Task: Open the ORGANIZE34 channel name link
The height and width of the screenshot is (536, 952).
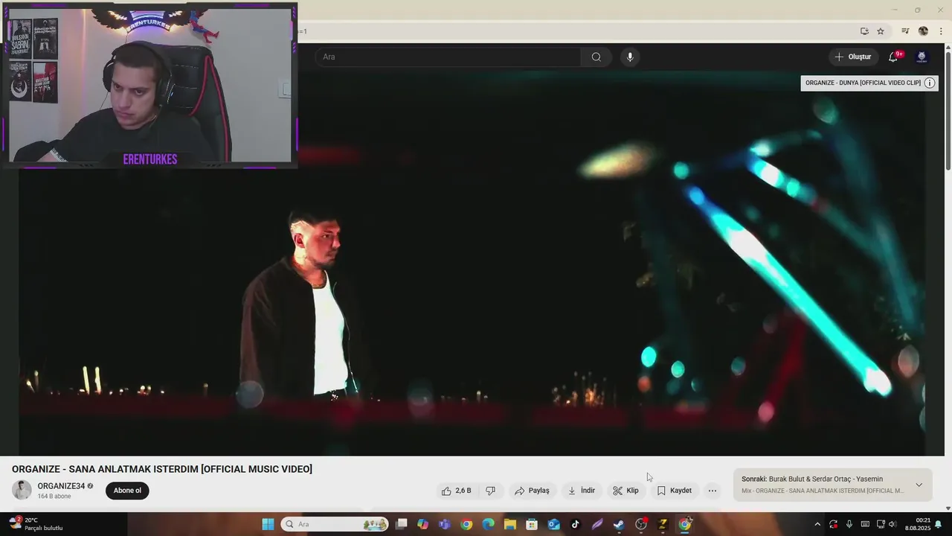Action: (61, 486)
